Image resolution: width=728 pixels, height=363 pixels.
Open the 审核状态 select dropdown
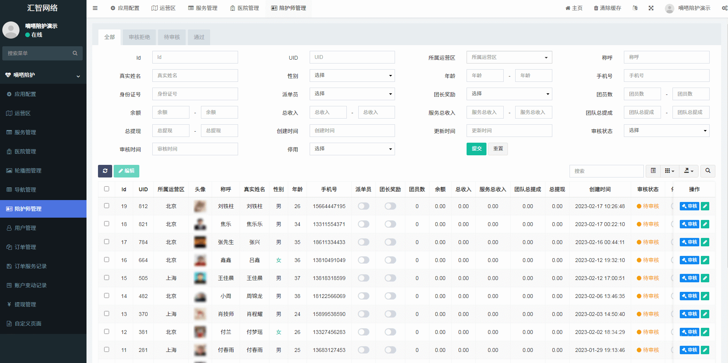tap(666, 130)
